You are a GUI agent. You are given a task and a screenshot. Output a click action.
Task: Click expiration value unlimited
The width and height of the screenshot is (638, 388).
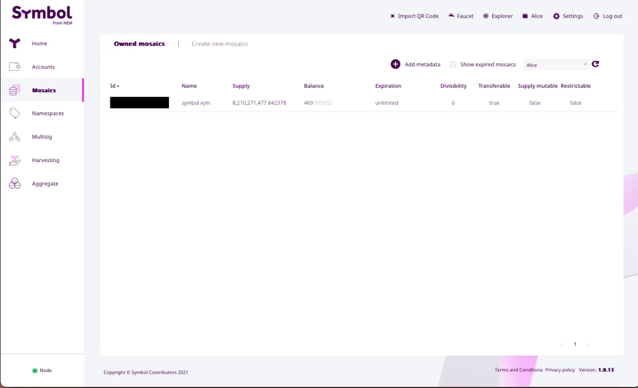[387, 103]
